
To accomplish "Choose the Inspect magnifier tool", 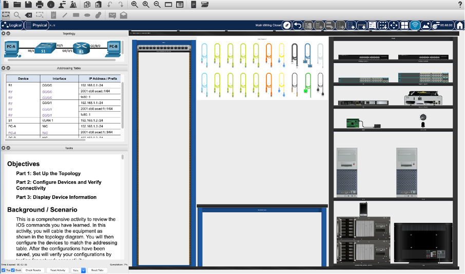I will pos(17,15).
